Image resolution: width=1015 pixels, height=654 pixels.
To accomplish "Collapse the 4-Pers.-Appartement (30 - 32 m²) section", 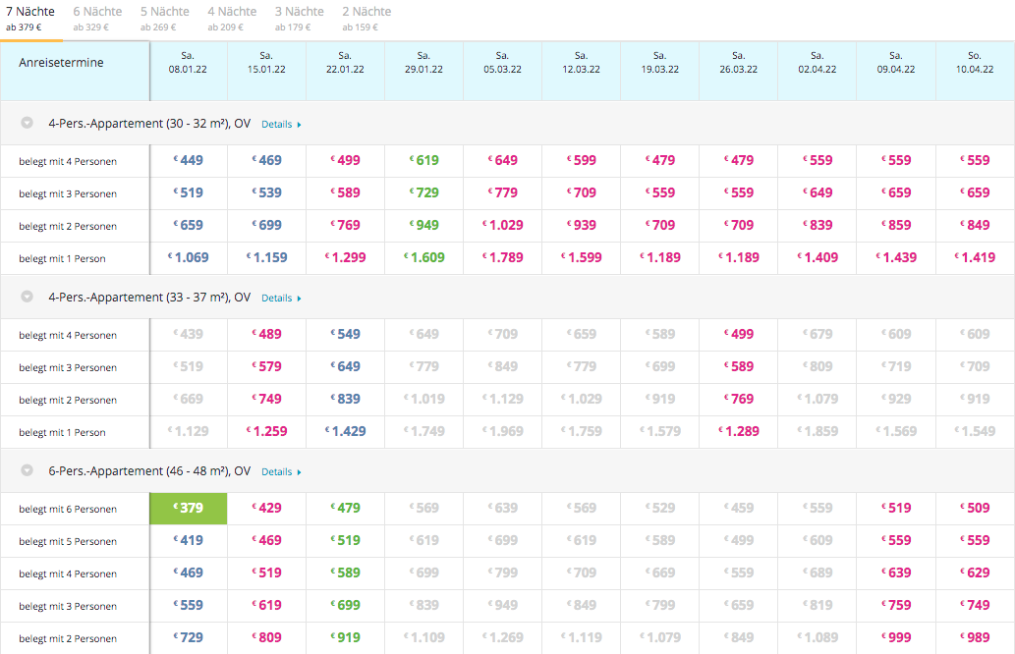I will point(28,124).
